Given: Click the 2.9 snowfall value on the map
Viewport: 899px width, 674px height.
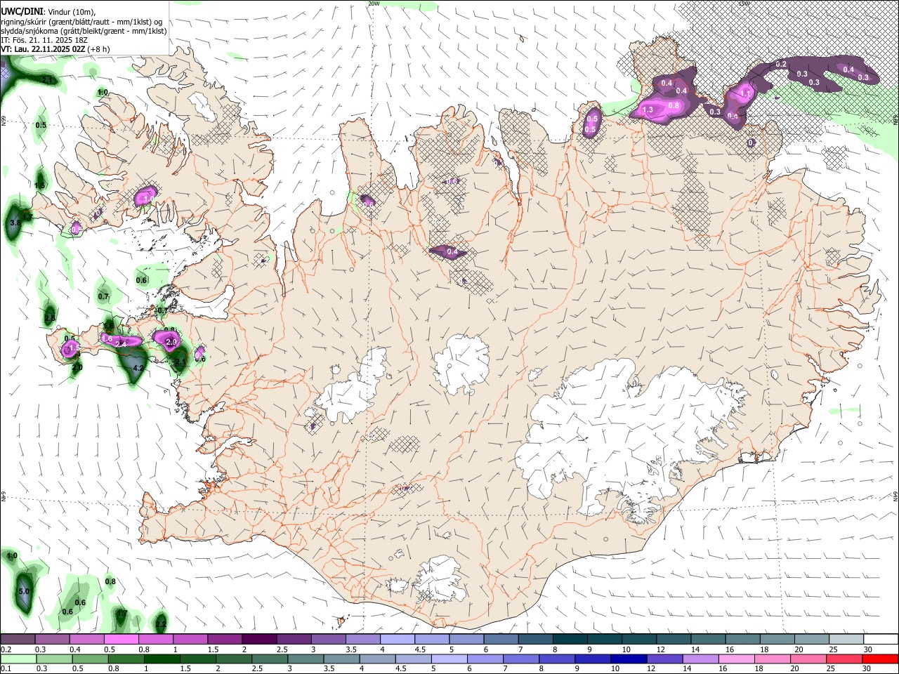Looking at the screenshot, I should [171, 342].
